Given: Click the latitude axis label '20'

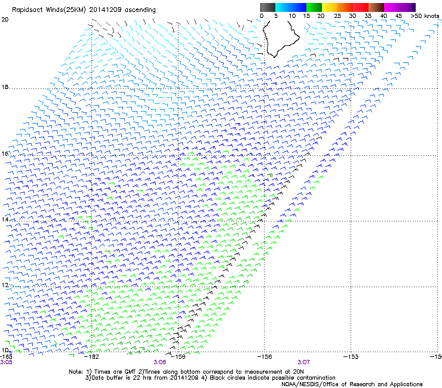Looking at the screenshot, I should click(x=5, y=20).
